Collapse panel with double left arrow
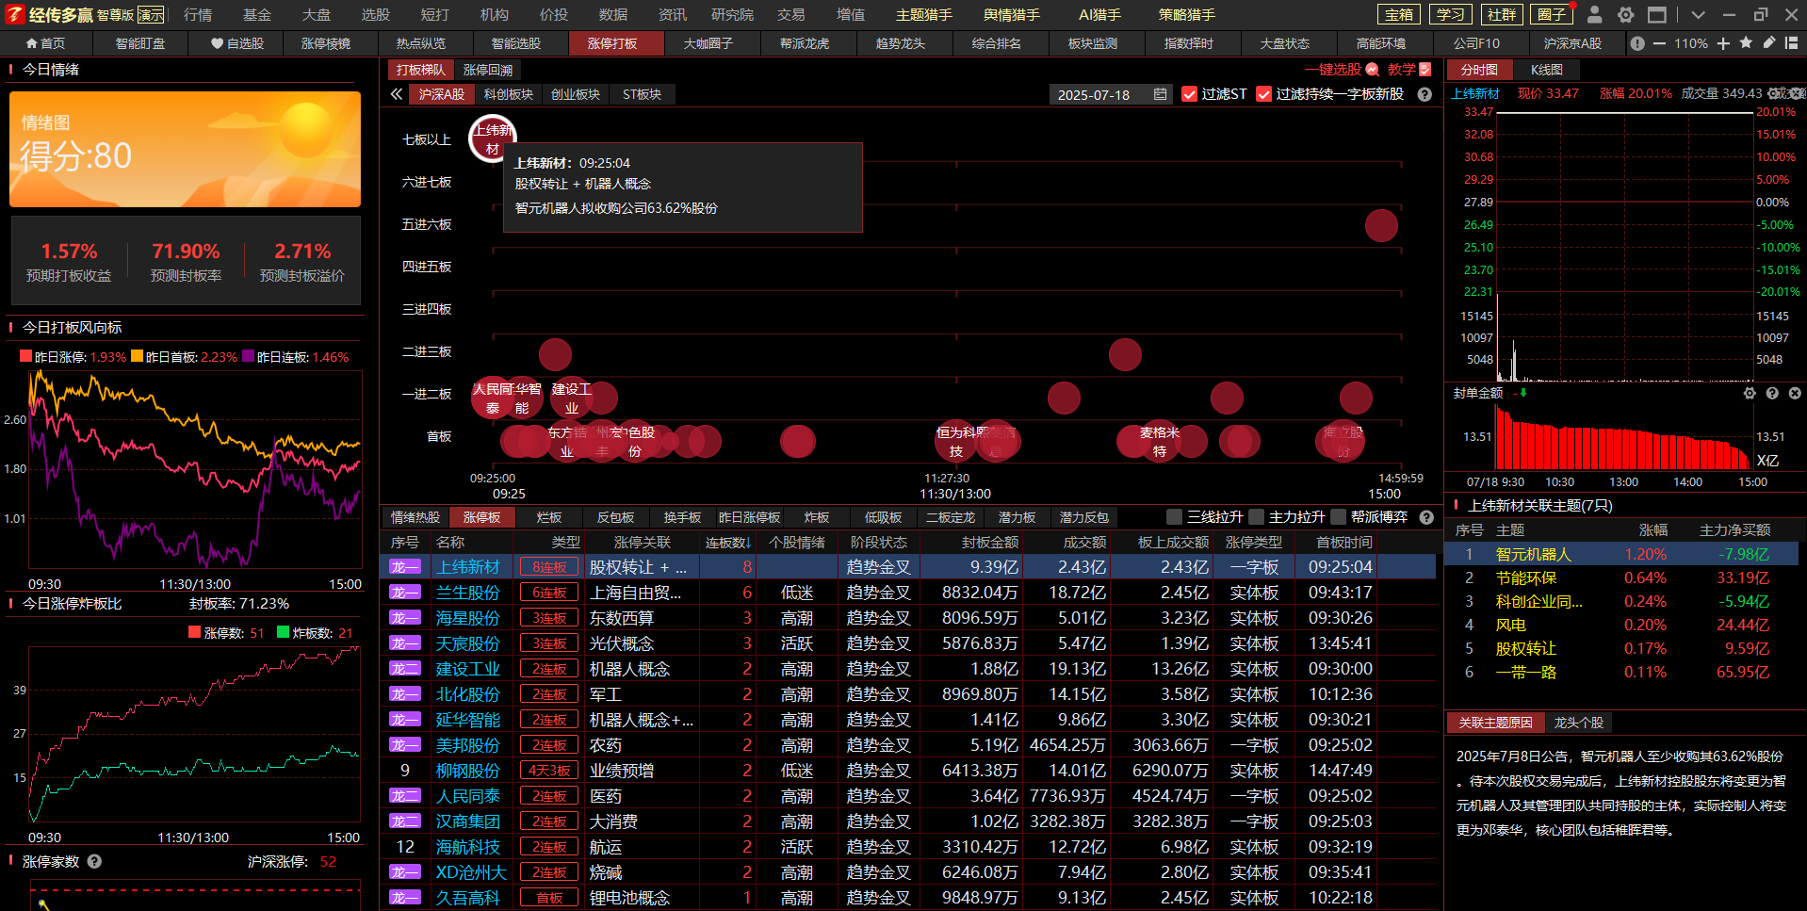The width and height of the screenshot is (1807, 911). [397, 94]
